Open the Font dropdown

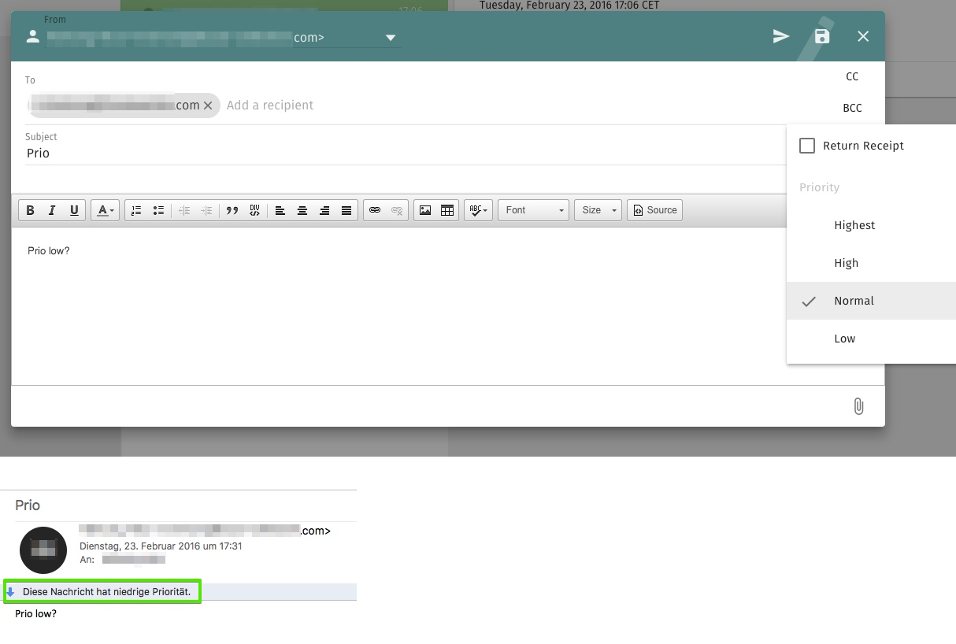coord(534,210)
